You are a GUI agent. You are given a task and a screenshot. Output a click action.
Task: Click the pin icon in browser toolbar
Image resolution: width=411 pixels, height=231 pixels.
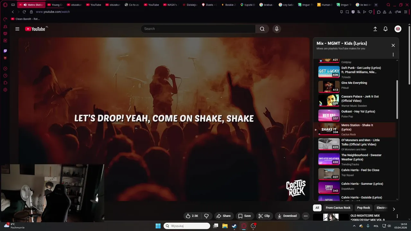341,12
